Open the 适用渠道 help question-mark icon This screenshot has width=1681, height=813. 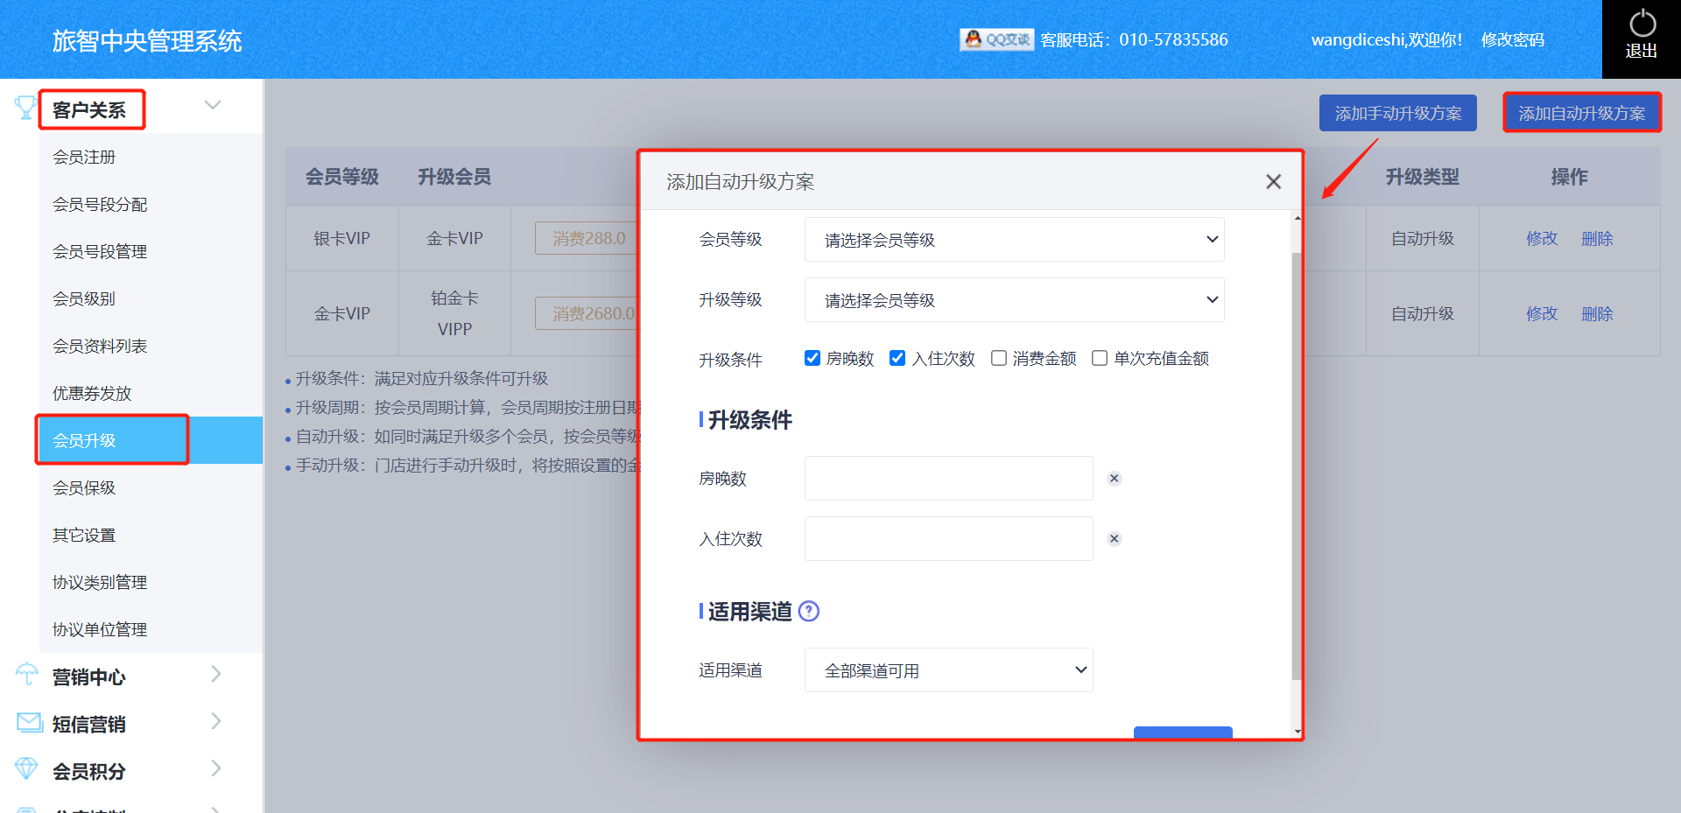click(809, 612)
